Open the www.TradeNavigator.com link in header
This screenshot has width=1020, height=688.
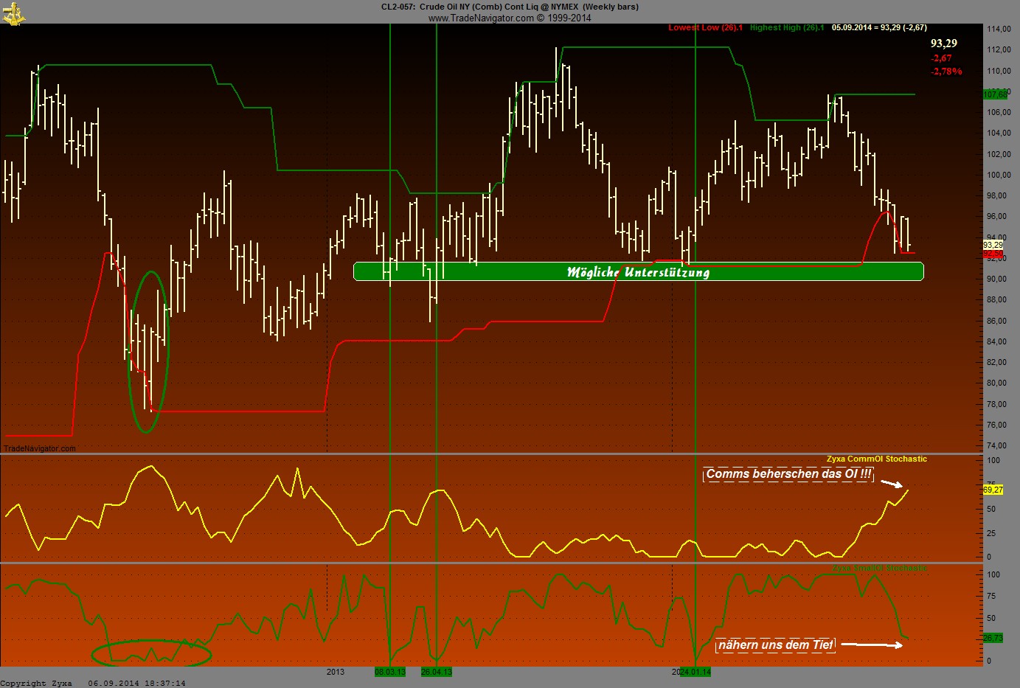[x=480, y=18]
